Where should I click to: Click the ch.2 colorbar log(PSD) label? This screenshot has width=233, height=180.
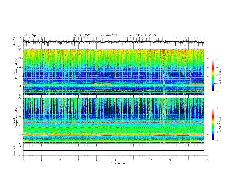coord(221,125)
